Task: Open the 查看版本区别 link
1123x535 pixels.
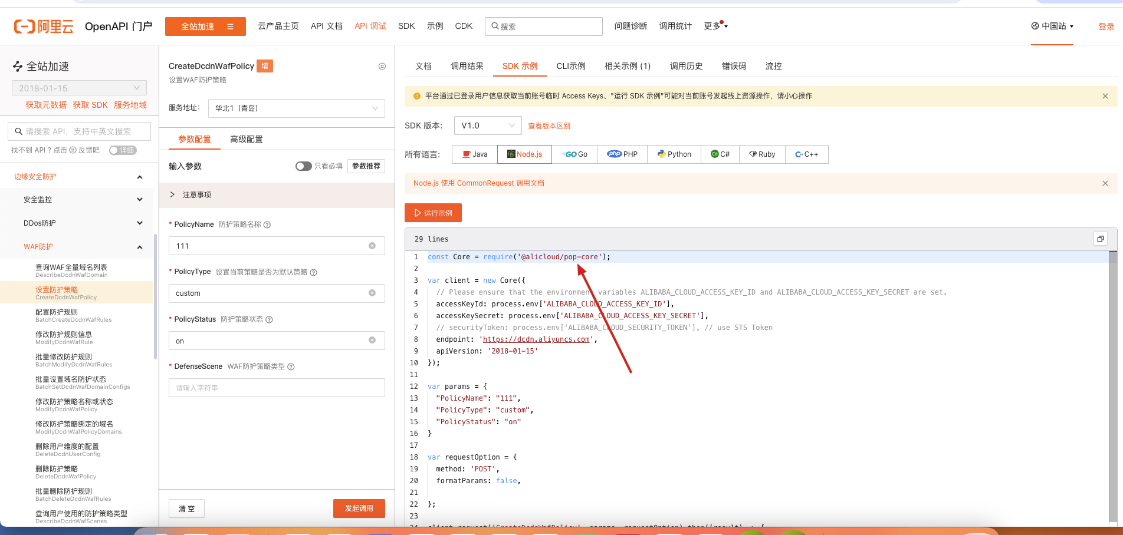Action: tap(549, 126)
